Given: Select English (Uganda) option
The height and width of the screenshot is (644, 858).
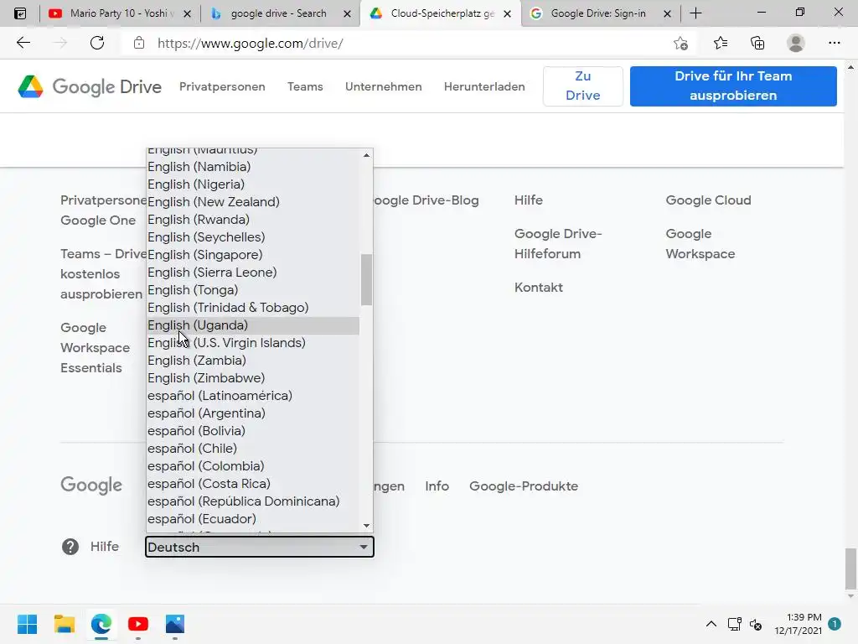Looking at the screenshot, I should point(253,325).
